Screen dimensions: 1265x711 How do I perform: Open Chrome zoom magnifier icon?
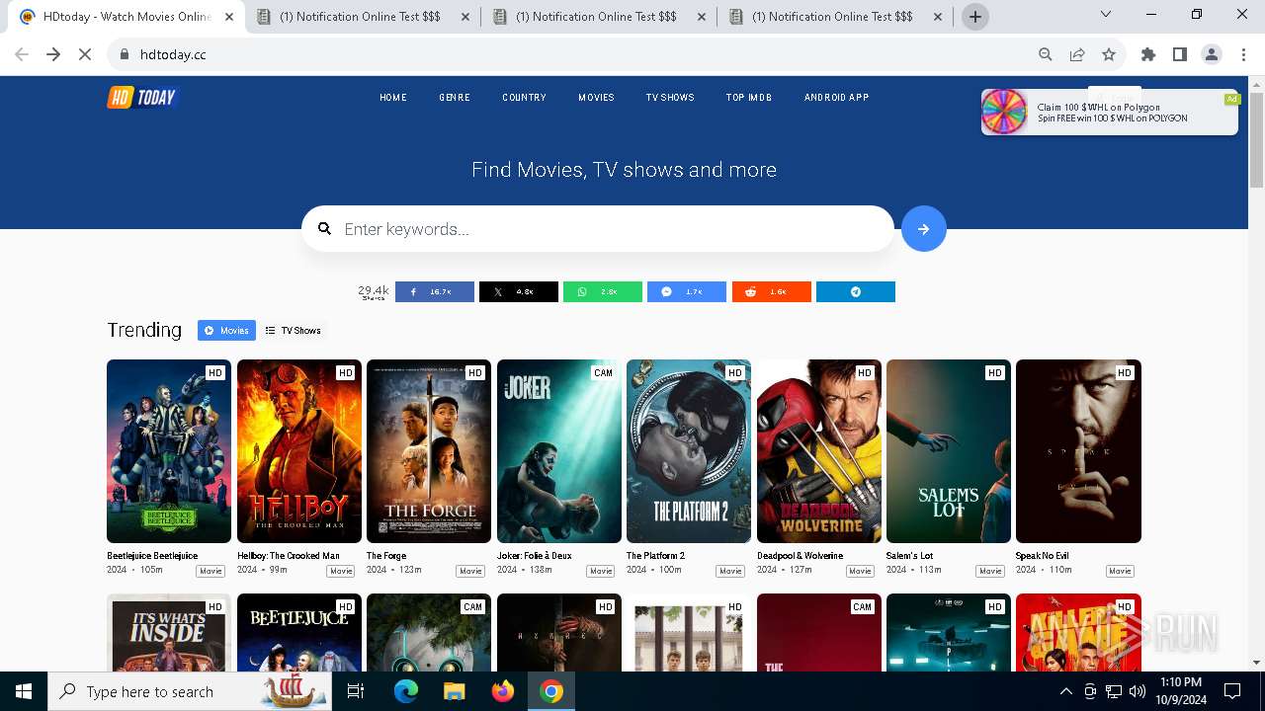point(1046,54)
